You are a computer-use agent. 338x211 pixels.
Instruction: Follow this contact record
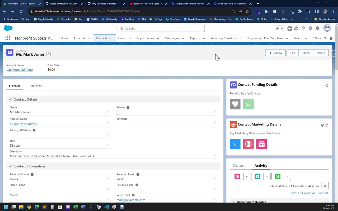pos(275,53)
